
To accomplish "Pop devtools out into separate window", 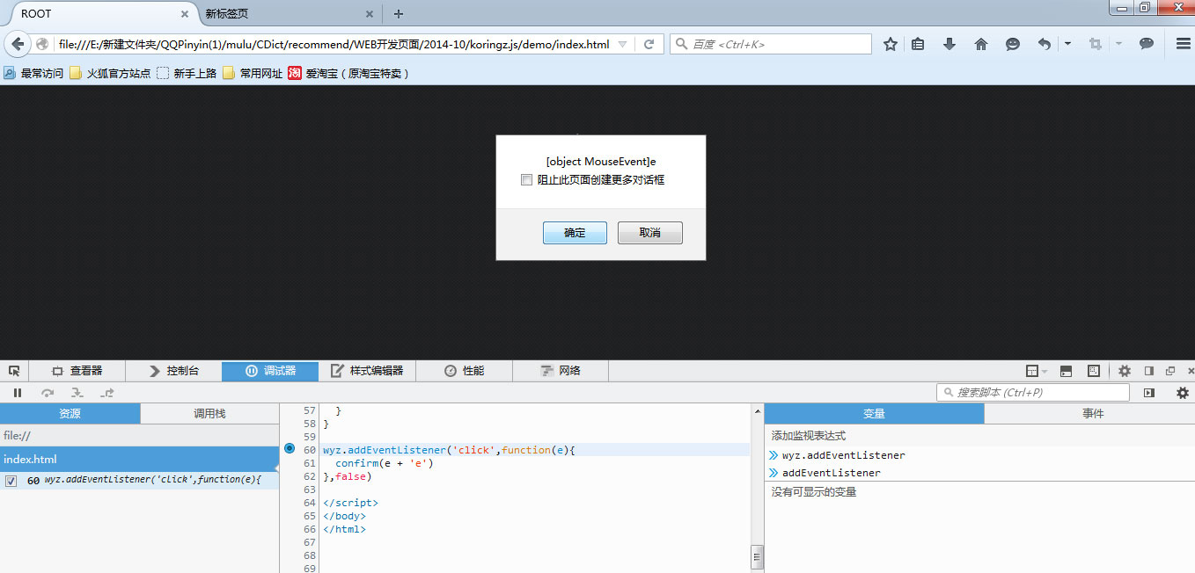I will tap(1170, 371).
